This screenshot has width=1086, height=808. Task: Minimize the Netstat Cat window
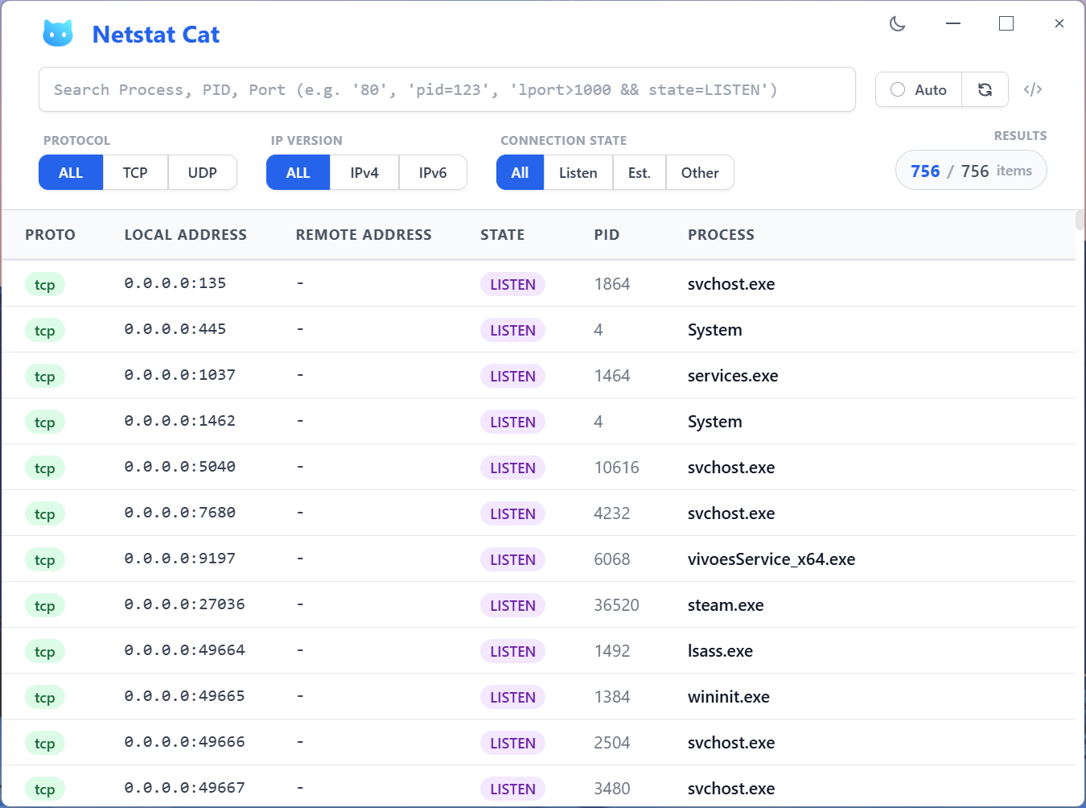[x=953, y=24]
